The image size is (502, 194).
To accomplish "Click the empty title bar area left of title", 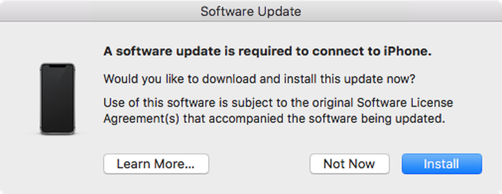I will (90, 11).
